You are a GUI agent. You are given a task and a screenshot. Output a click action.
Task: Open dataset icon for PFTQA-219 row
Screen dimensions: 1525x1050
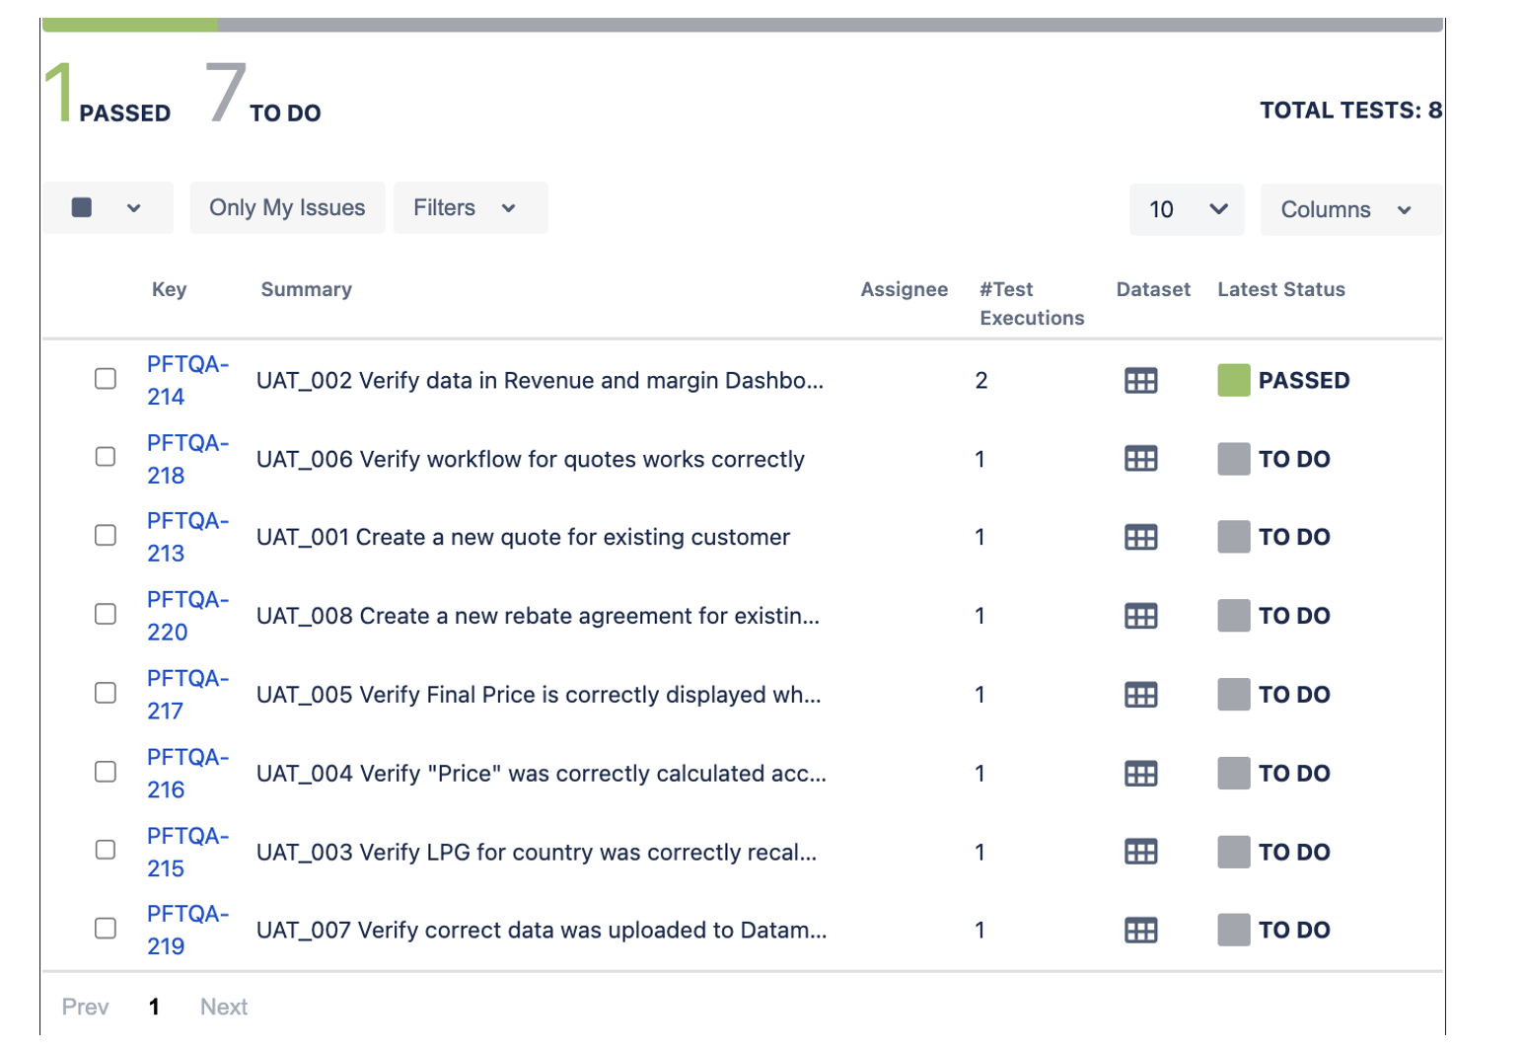pyautogui.click(x=1140, y=931)
